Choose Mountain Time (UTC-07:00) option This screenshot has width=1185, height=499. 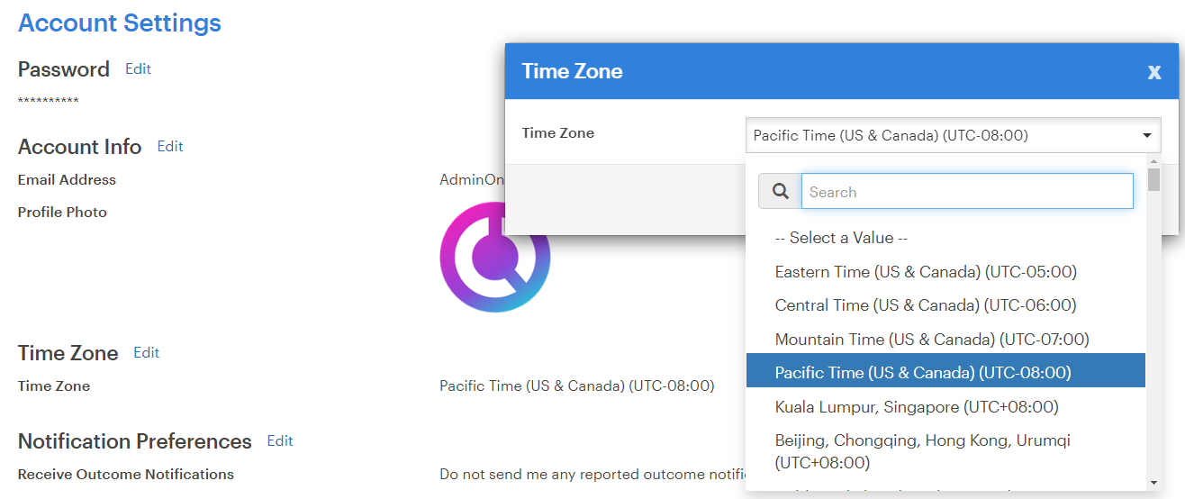click(x=932, y=340)
